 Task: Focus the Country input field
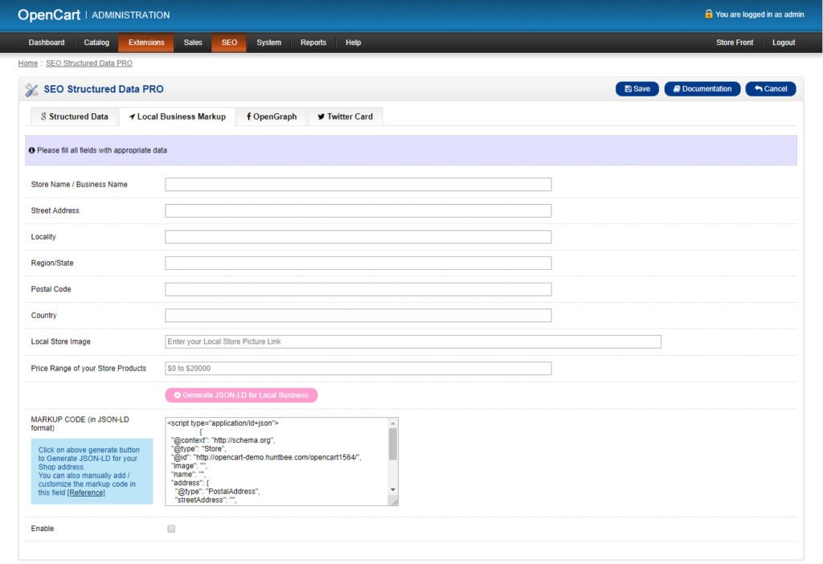tap(358, 315)
